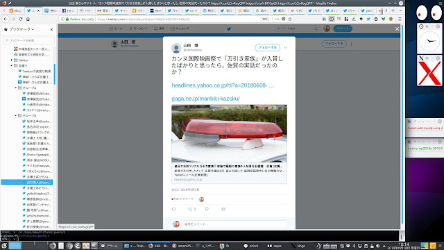
Task: Switch to emacs25 taskbar window
Action: coord(182,246)
